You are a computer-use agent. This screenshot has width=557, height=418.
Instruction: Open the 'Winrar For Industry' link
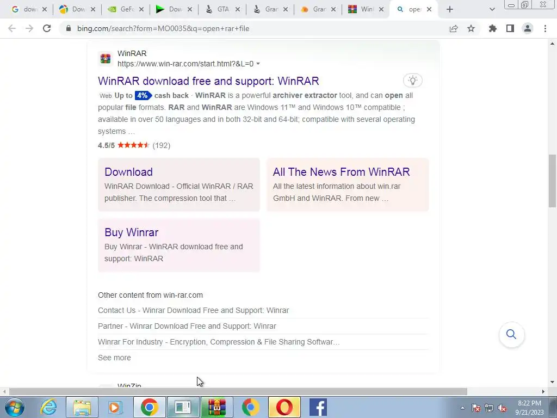tap(219, 342)
